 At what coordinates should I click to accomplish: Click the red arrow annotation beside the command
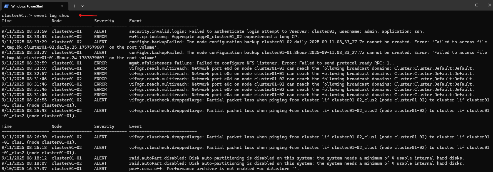coord(88,15)
